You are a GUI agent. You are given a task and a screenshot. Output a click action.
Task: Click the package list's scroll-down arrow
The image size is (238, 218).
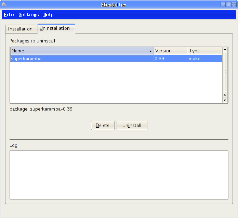(x=225, y=100)
